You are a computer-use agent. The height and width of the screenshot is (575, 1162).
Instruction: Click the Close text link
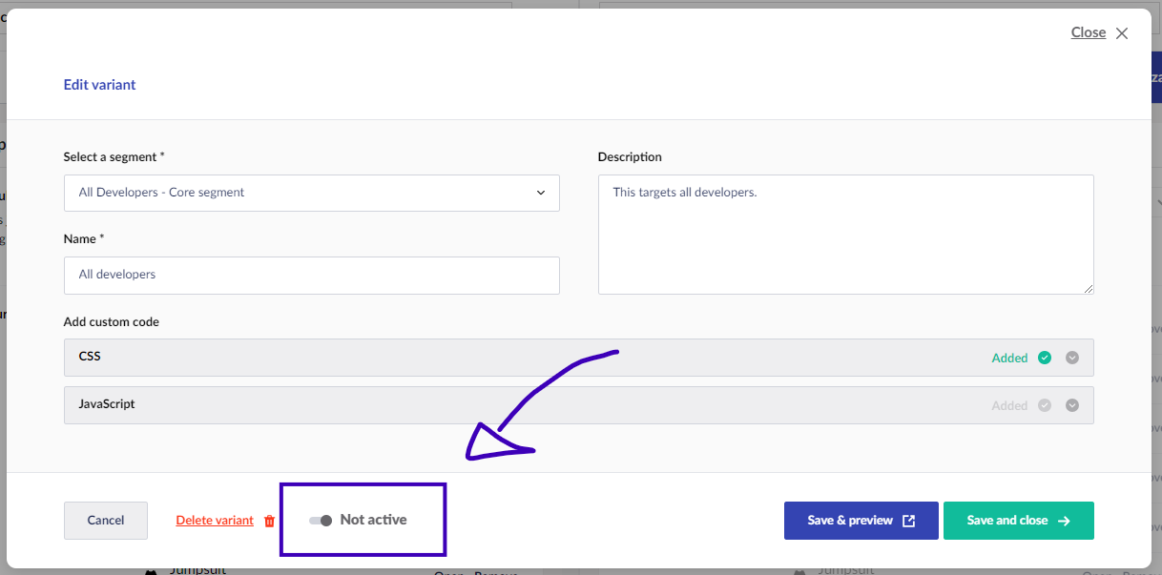[x=1088, y=32]
